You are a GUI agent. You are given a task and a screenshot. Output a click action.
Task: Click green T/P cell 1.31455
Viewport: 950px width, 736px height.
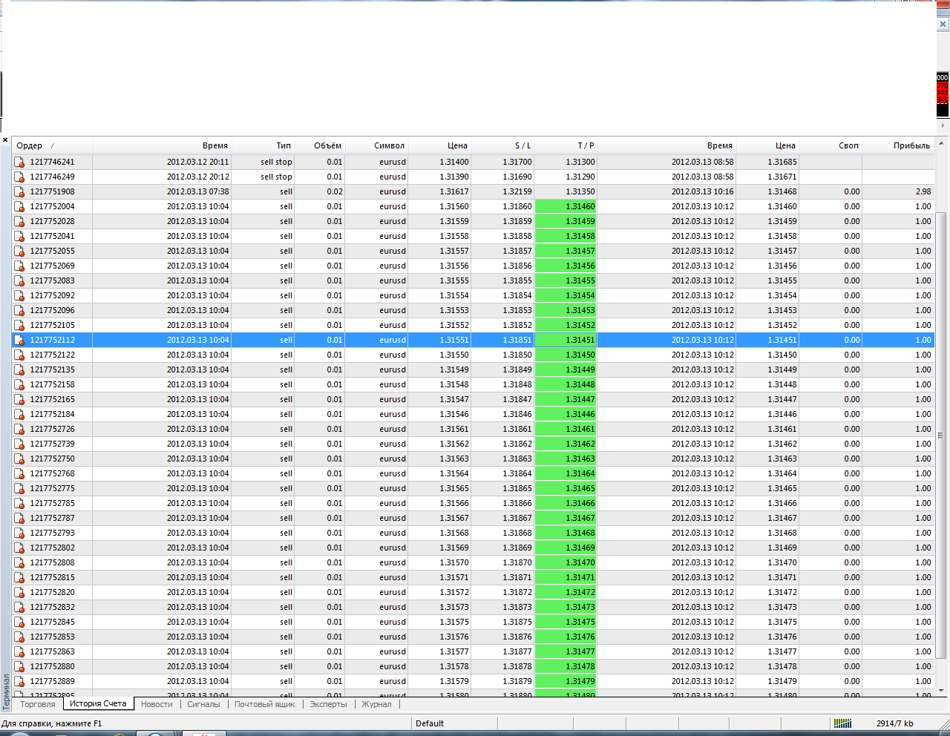pyautogui.click(x=566, y=280)
